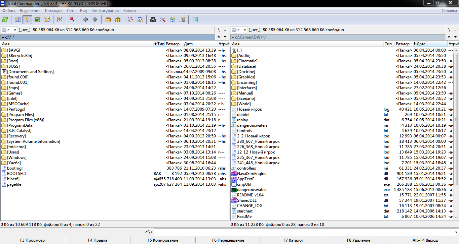Sort right panel by Дата column header
The image size is (459, 244).
[430, 44]
